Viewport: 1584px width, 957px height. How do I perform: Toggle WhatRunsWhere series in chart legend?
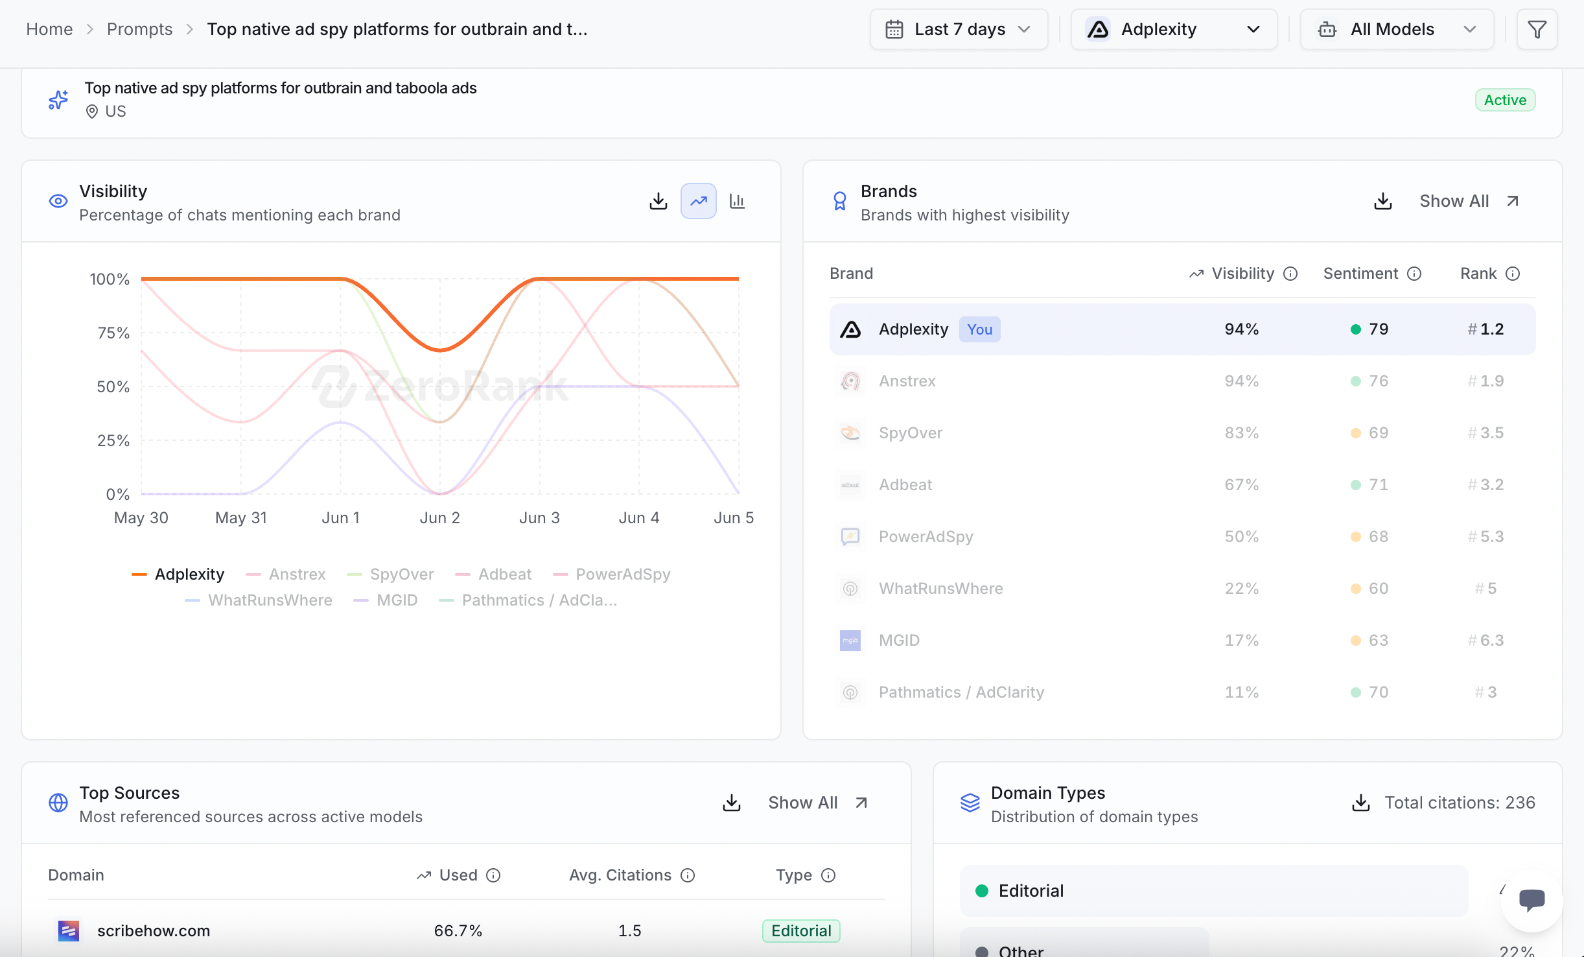tap(259, 600)
